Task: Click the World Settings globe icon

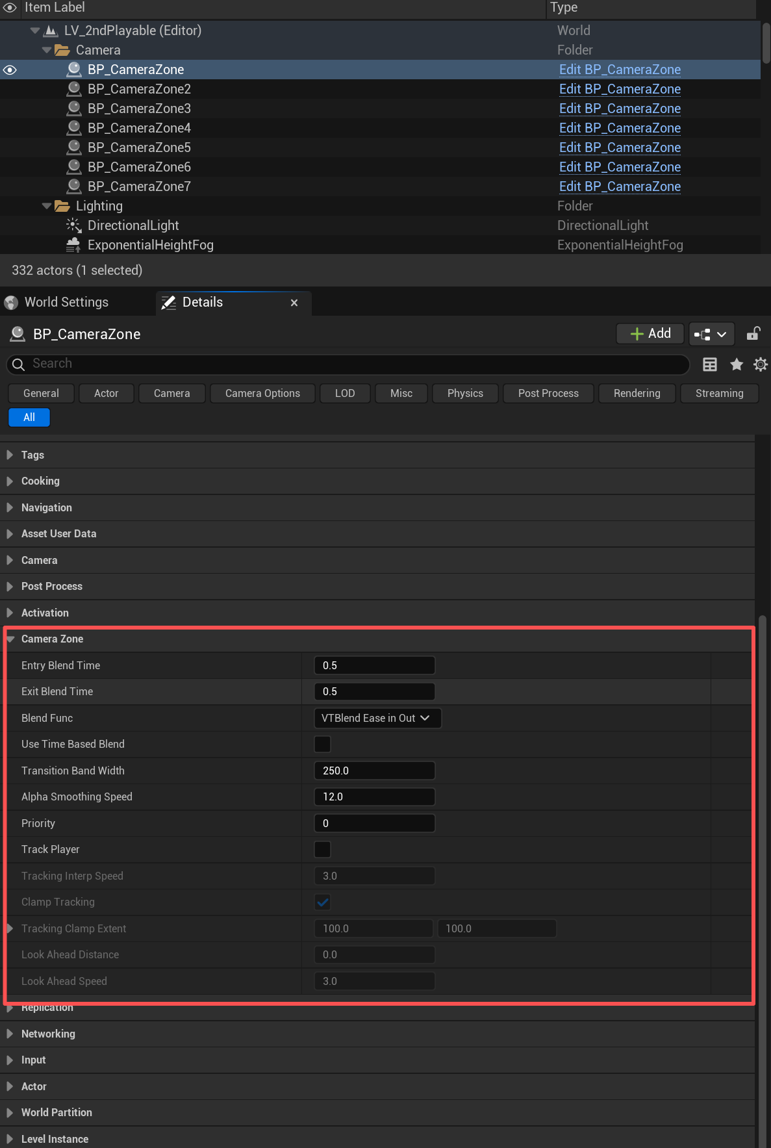Action: coord(11,303)
